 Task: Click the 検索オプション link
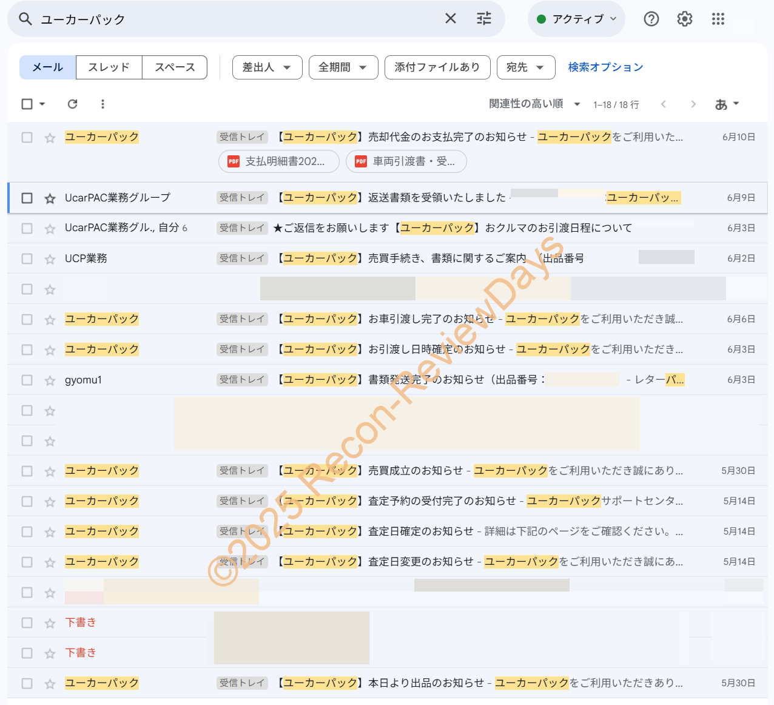(605, 67)
